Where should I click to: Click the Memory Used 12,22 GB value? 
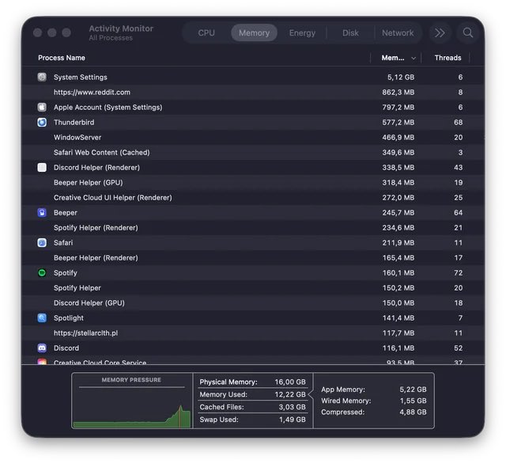[290, 394]
